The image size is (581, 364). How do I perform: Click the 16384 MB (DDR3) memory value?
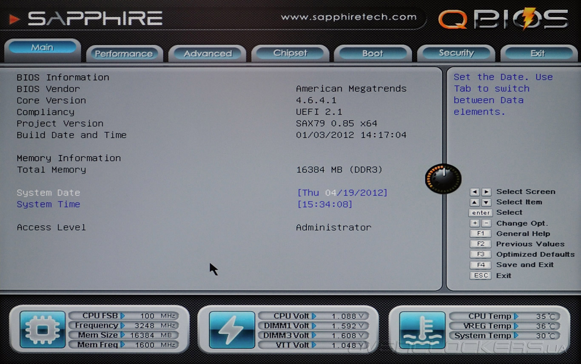pyautogui.click(x=339, y=170)
